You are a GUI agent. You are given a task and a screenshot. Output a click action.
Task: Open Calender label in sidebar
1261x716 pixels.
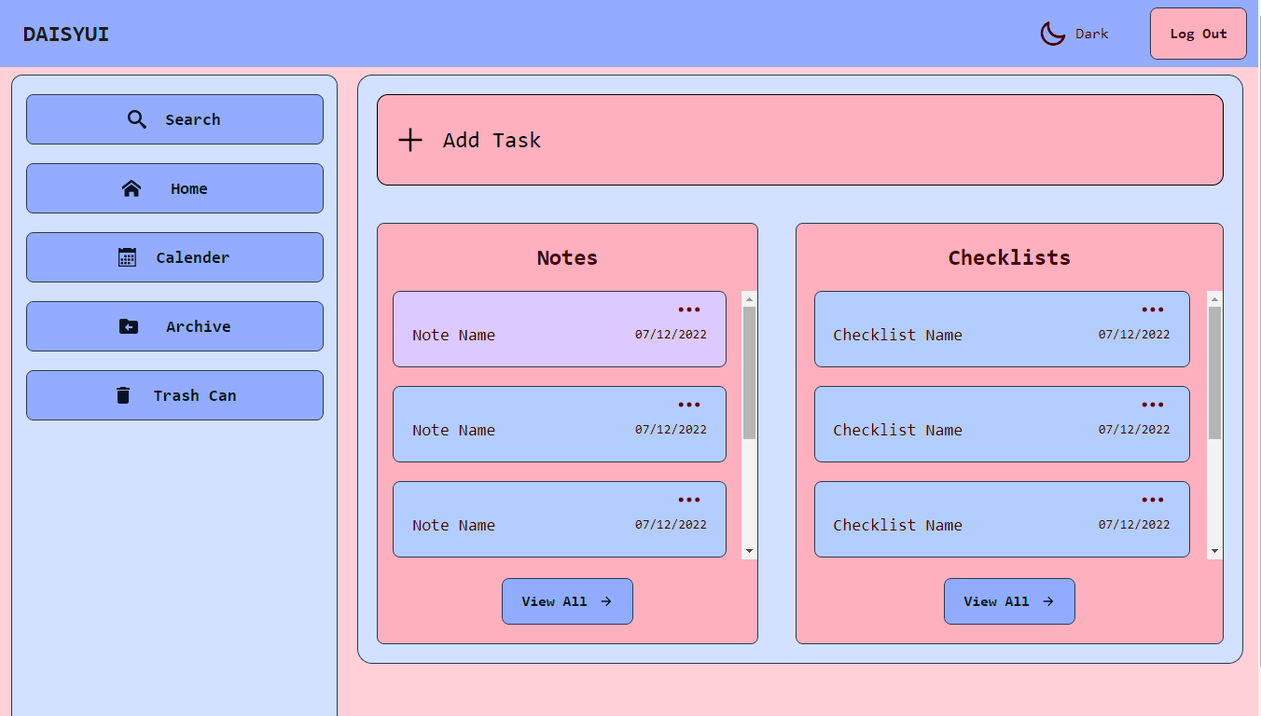pyautogui.click(x=193, y=257)
